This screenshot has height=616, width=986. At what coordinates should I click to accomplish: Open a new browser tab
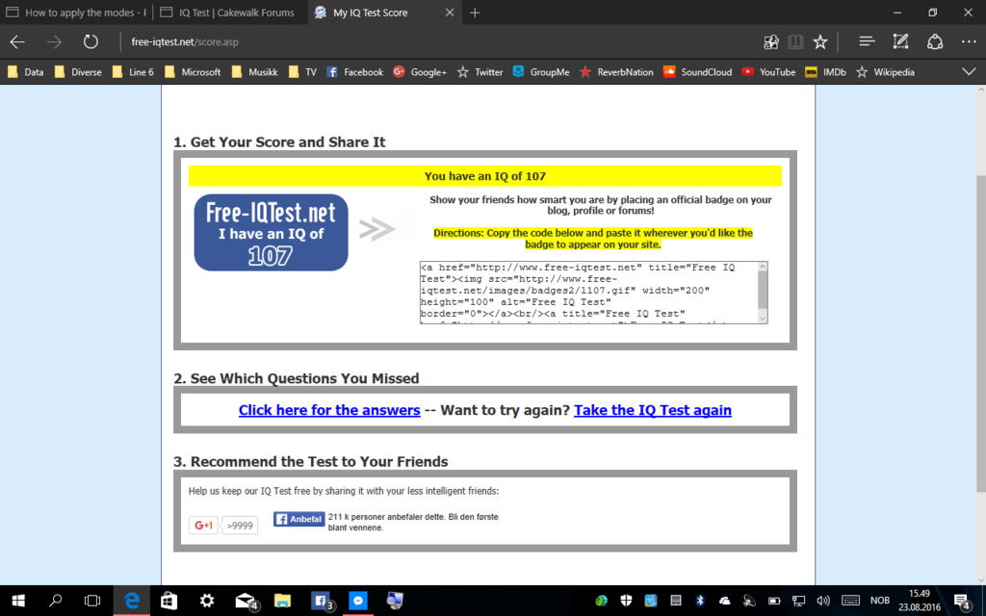click(x=475, y=13)
